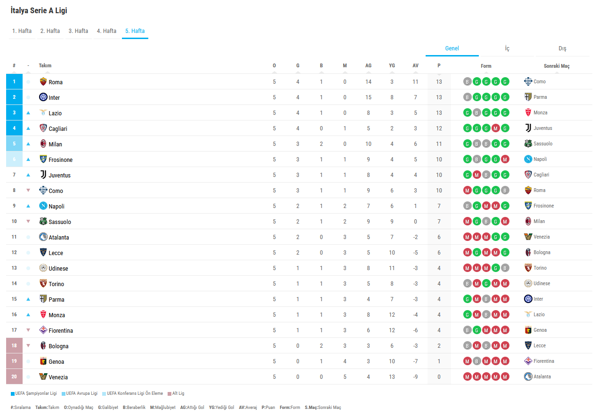Sort by the AV goal difference header

[x=415, y=66]
